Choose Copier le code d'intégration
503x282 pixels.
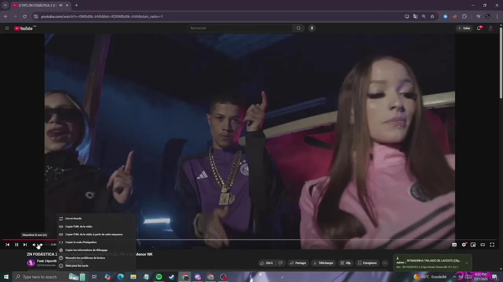click(96, 242)
